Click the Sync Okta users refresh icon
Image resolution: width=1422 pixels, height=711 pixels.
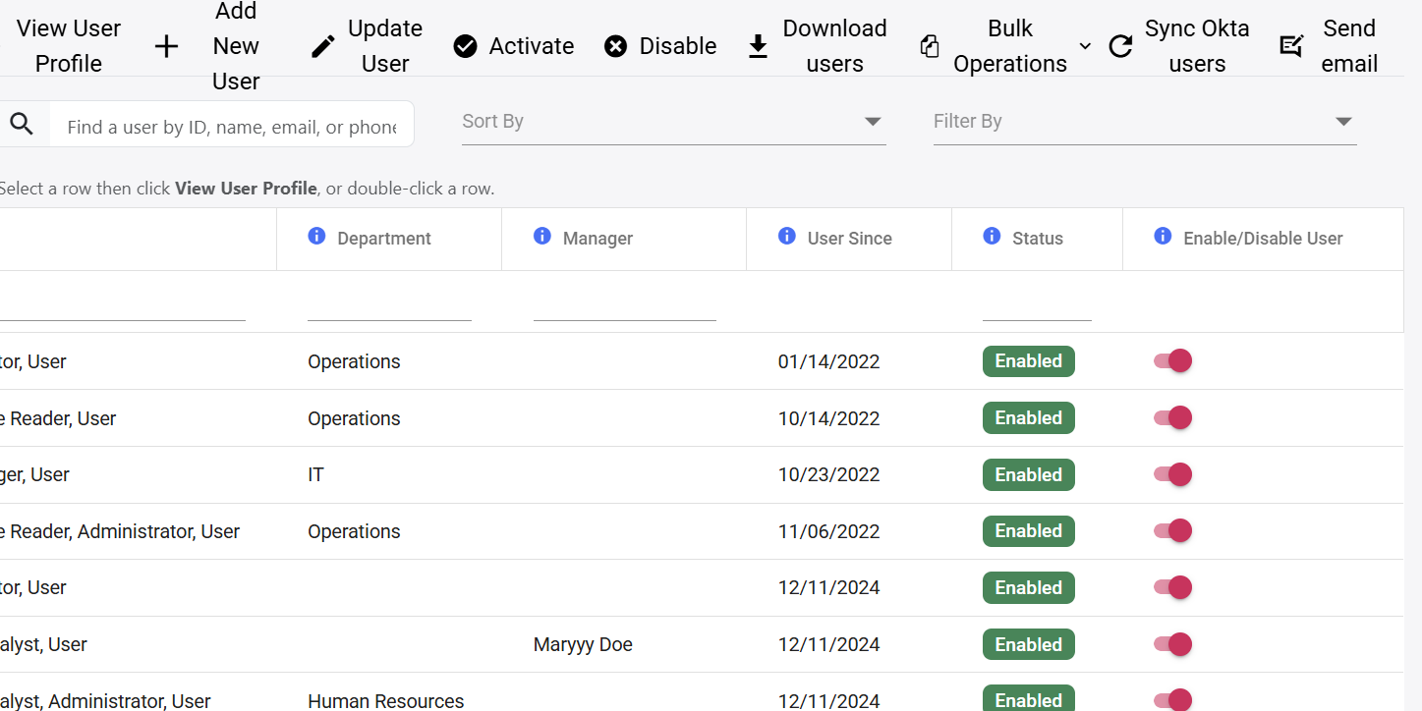(x=1121, y=46)
